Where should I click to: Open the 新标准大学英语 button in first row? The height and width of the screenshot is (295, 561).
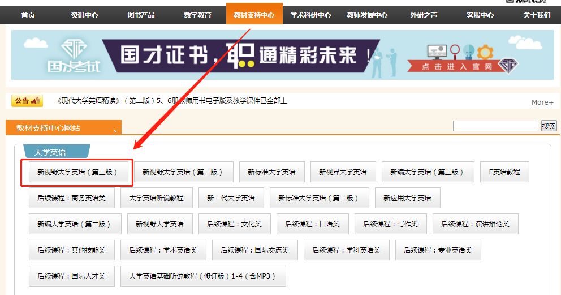(x=272, y=172)
